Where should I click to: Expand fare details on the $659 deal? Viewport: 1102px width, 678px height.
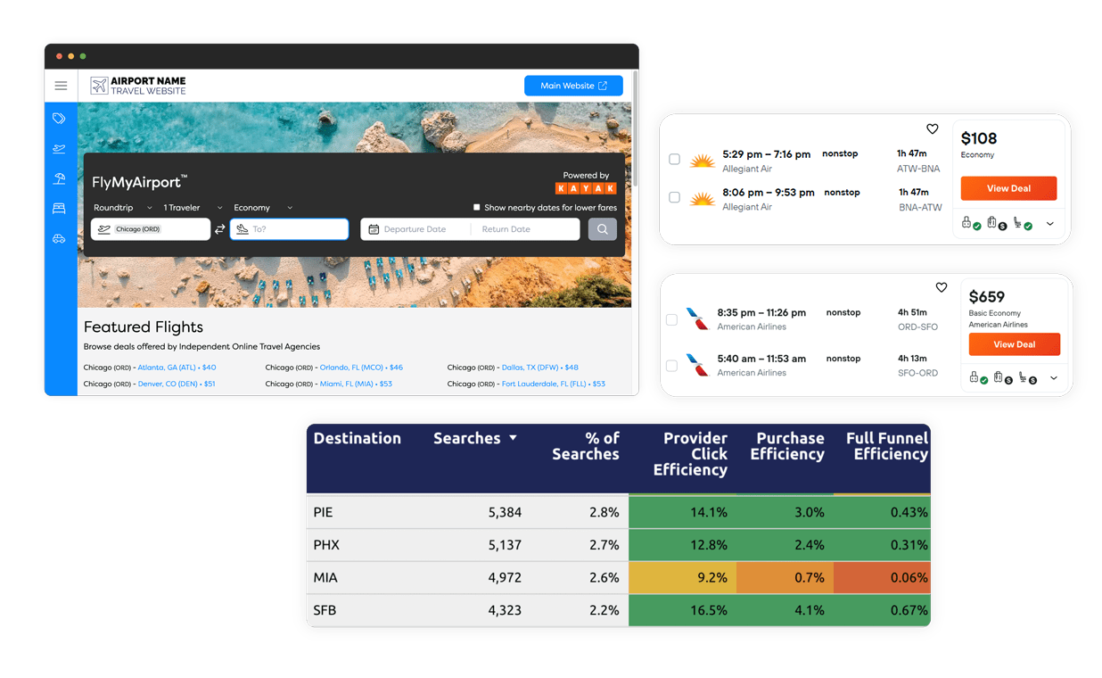coord(1053,378)
